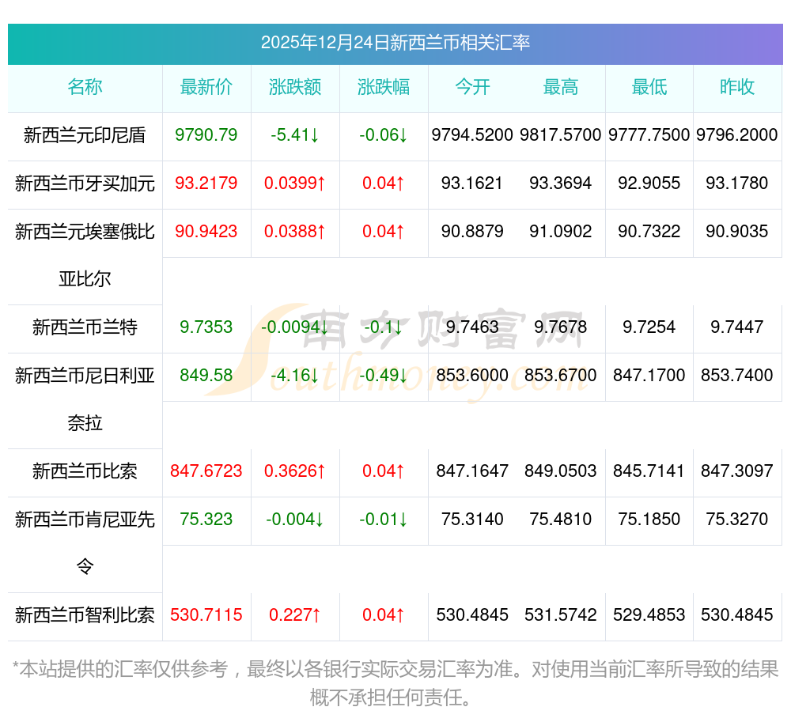Click the change value -4.16↓

point(295,375)
